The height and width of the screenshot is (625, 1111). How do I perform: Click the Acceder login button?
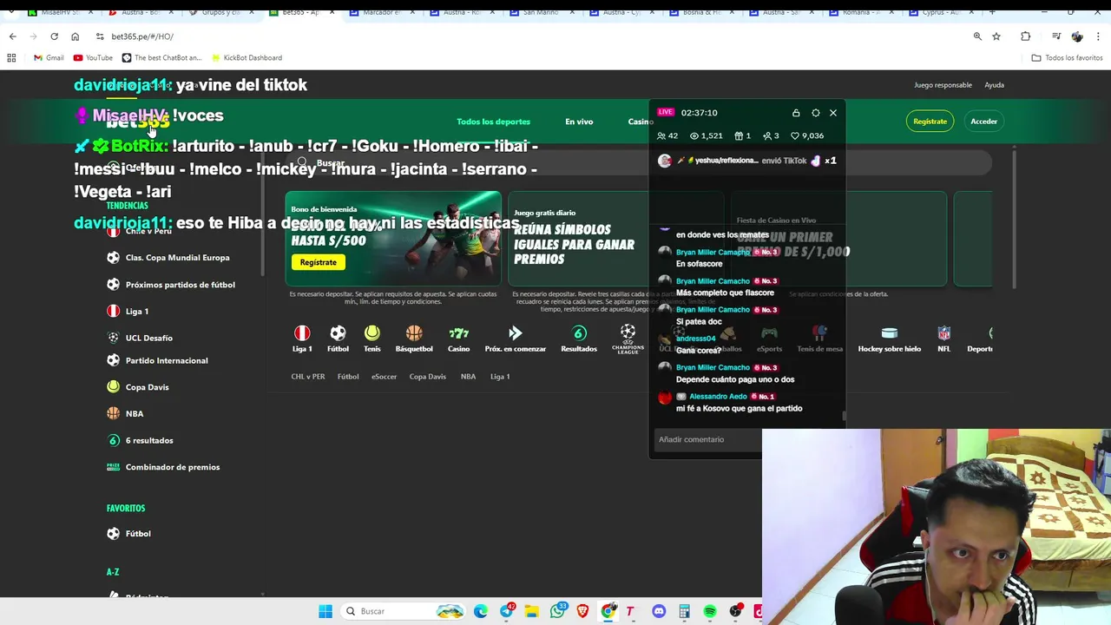coord(983,122)
